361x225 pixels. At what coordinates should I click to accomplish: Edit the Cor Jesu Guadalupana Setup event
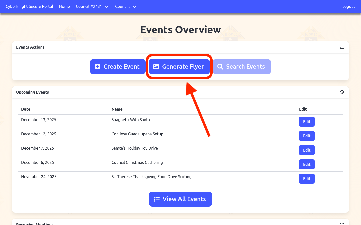307,136
